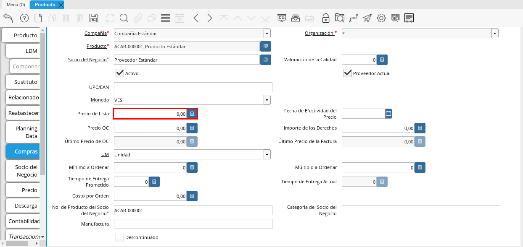This screenshot has width=523, height=247.
Task: Switch to the Menú (0) tab
Action: [x=16, y=5]
